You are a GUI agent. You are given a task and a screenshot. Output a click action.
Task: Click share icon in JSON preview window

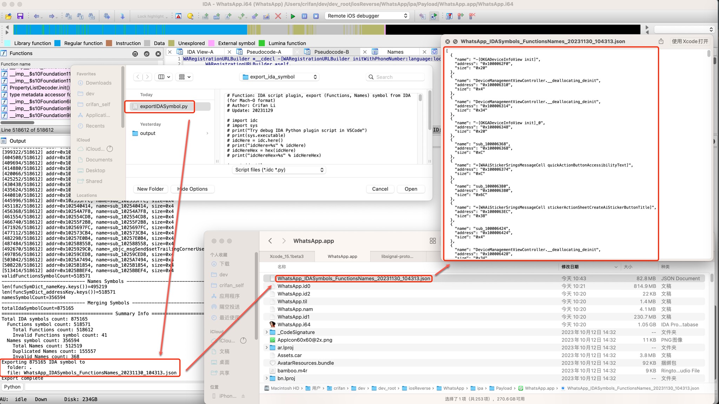(661, 41)
